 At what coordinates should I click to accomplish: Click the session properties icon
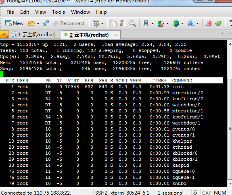tap(96, 23)
